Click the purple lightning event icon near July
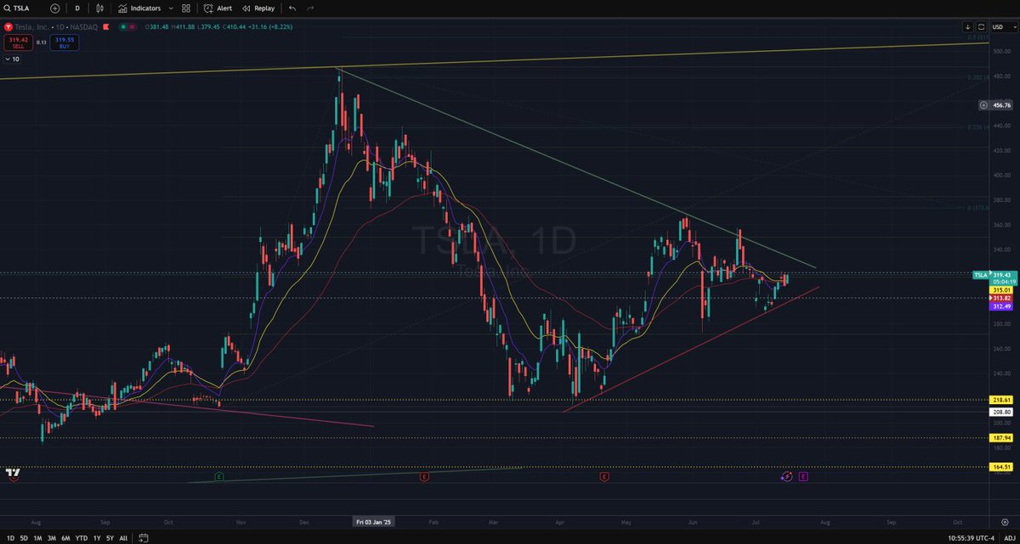The image size is (1020, 544). [787, 477]
